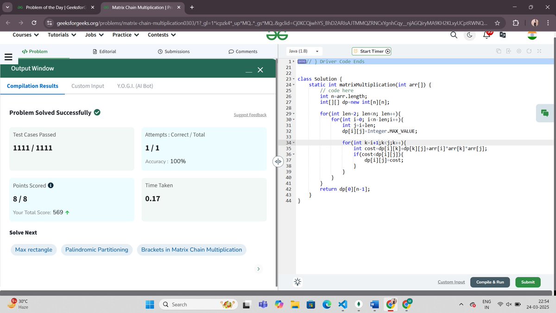Reset code with the refresh icon
556x313 pixels.
529,51
